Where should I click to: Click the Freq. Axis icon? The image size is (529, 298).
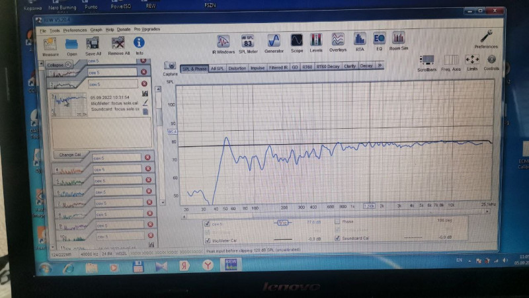pyautogui.click(x=451, y=60)
